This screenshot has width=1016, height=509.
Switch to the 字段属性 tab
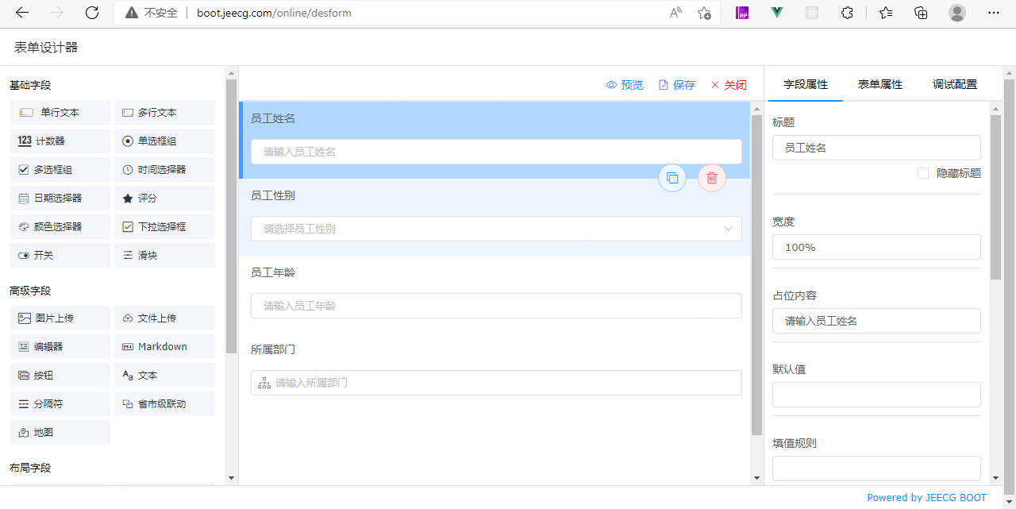coord(806,84)
